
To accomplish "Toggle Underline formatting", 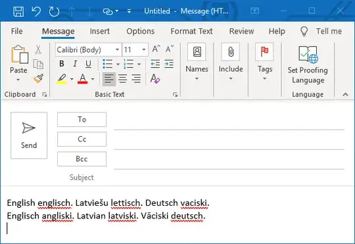I will click(88, 64).
